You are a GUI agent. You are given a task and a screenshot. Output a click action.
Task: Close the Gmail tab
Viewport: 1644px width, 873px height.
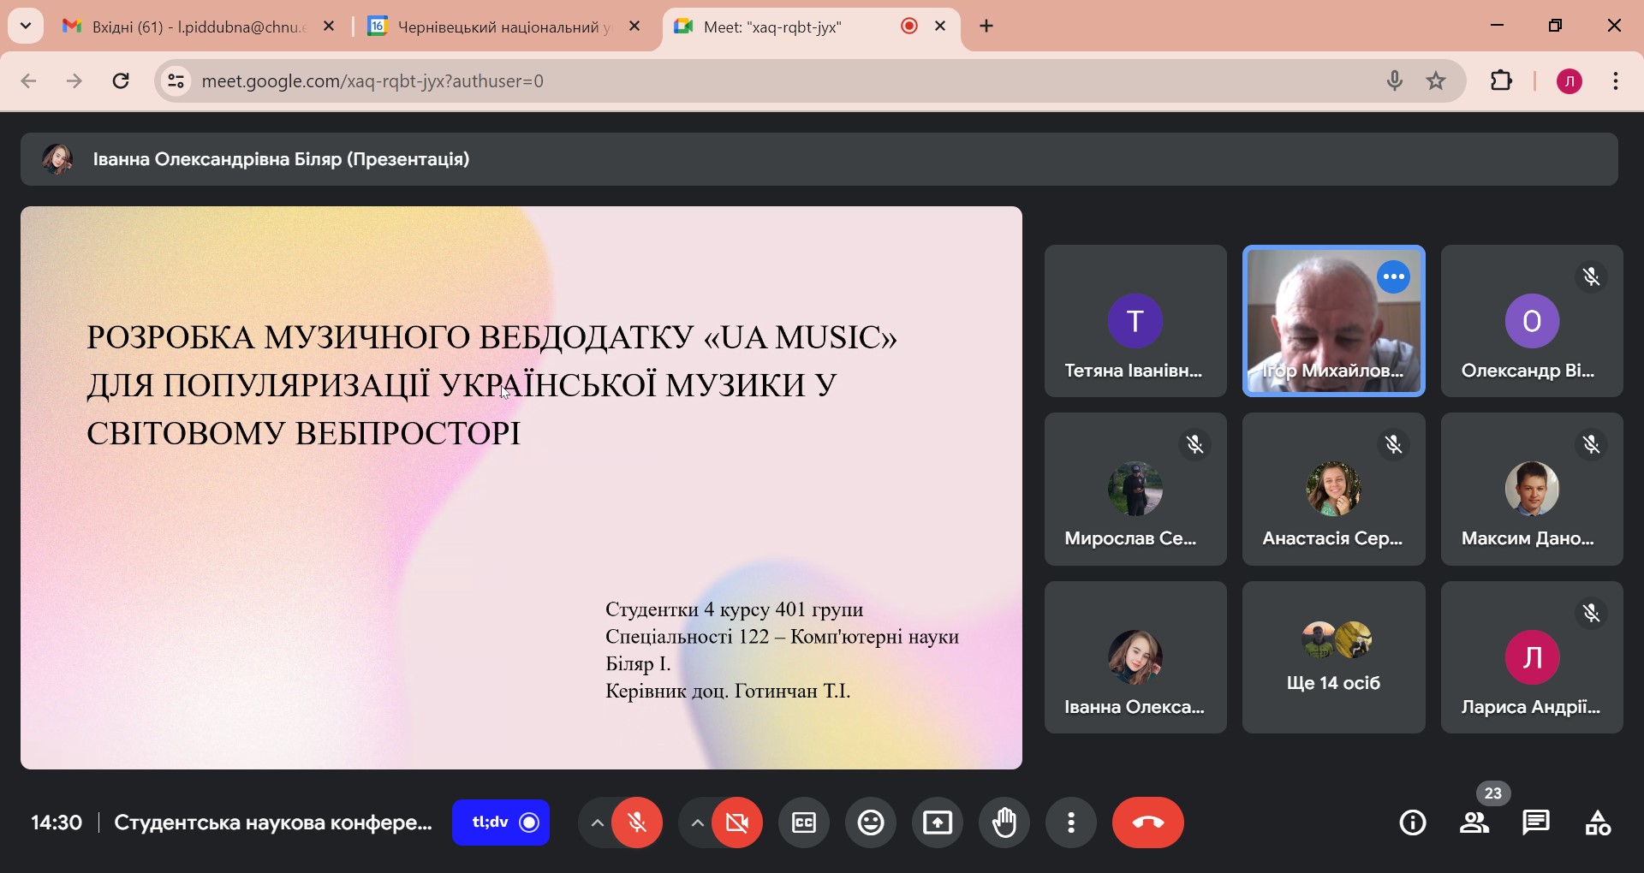click(x=330, y=27)
